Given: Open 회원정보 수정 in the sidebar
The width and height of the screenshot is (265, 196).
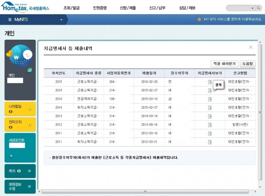Looking at the screenshot, I should click(x=19, y=186).
